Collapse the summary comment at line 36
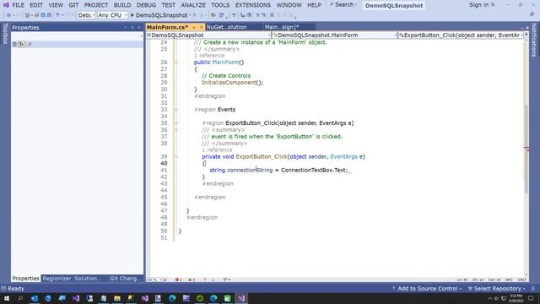The width and height of the screenshot is (540, 304). point(176,130)
